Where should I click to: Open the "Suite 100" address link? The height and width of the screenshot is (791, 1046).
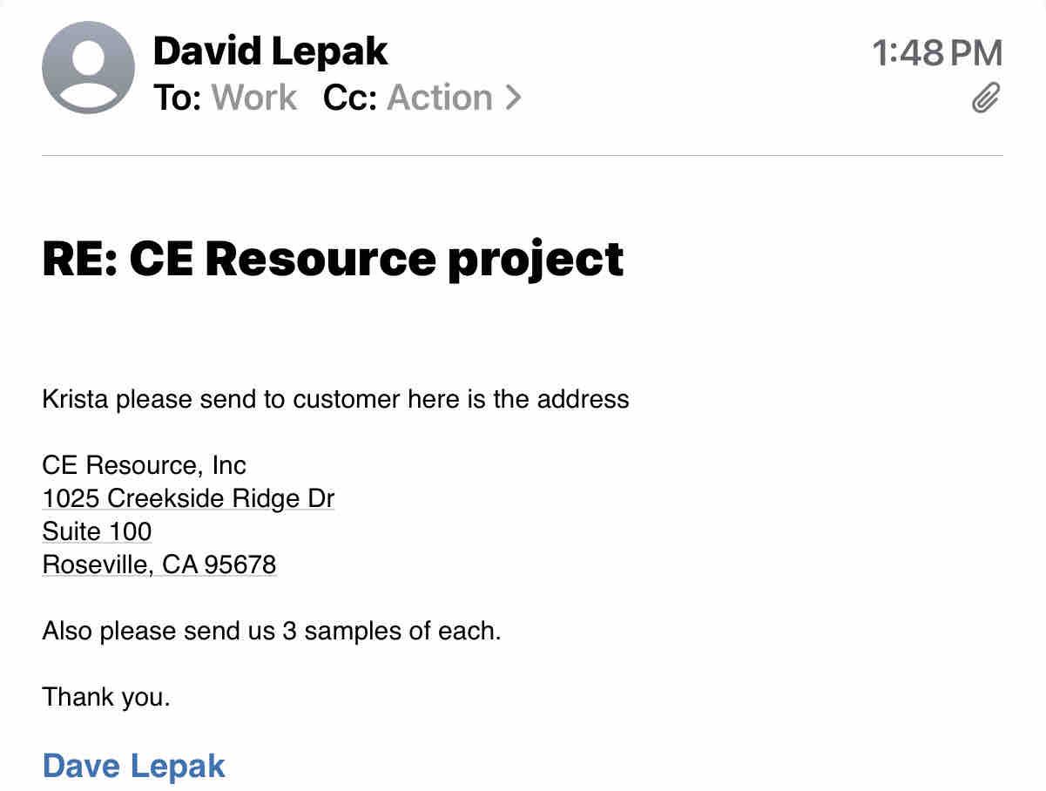point(97,531)
